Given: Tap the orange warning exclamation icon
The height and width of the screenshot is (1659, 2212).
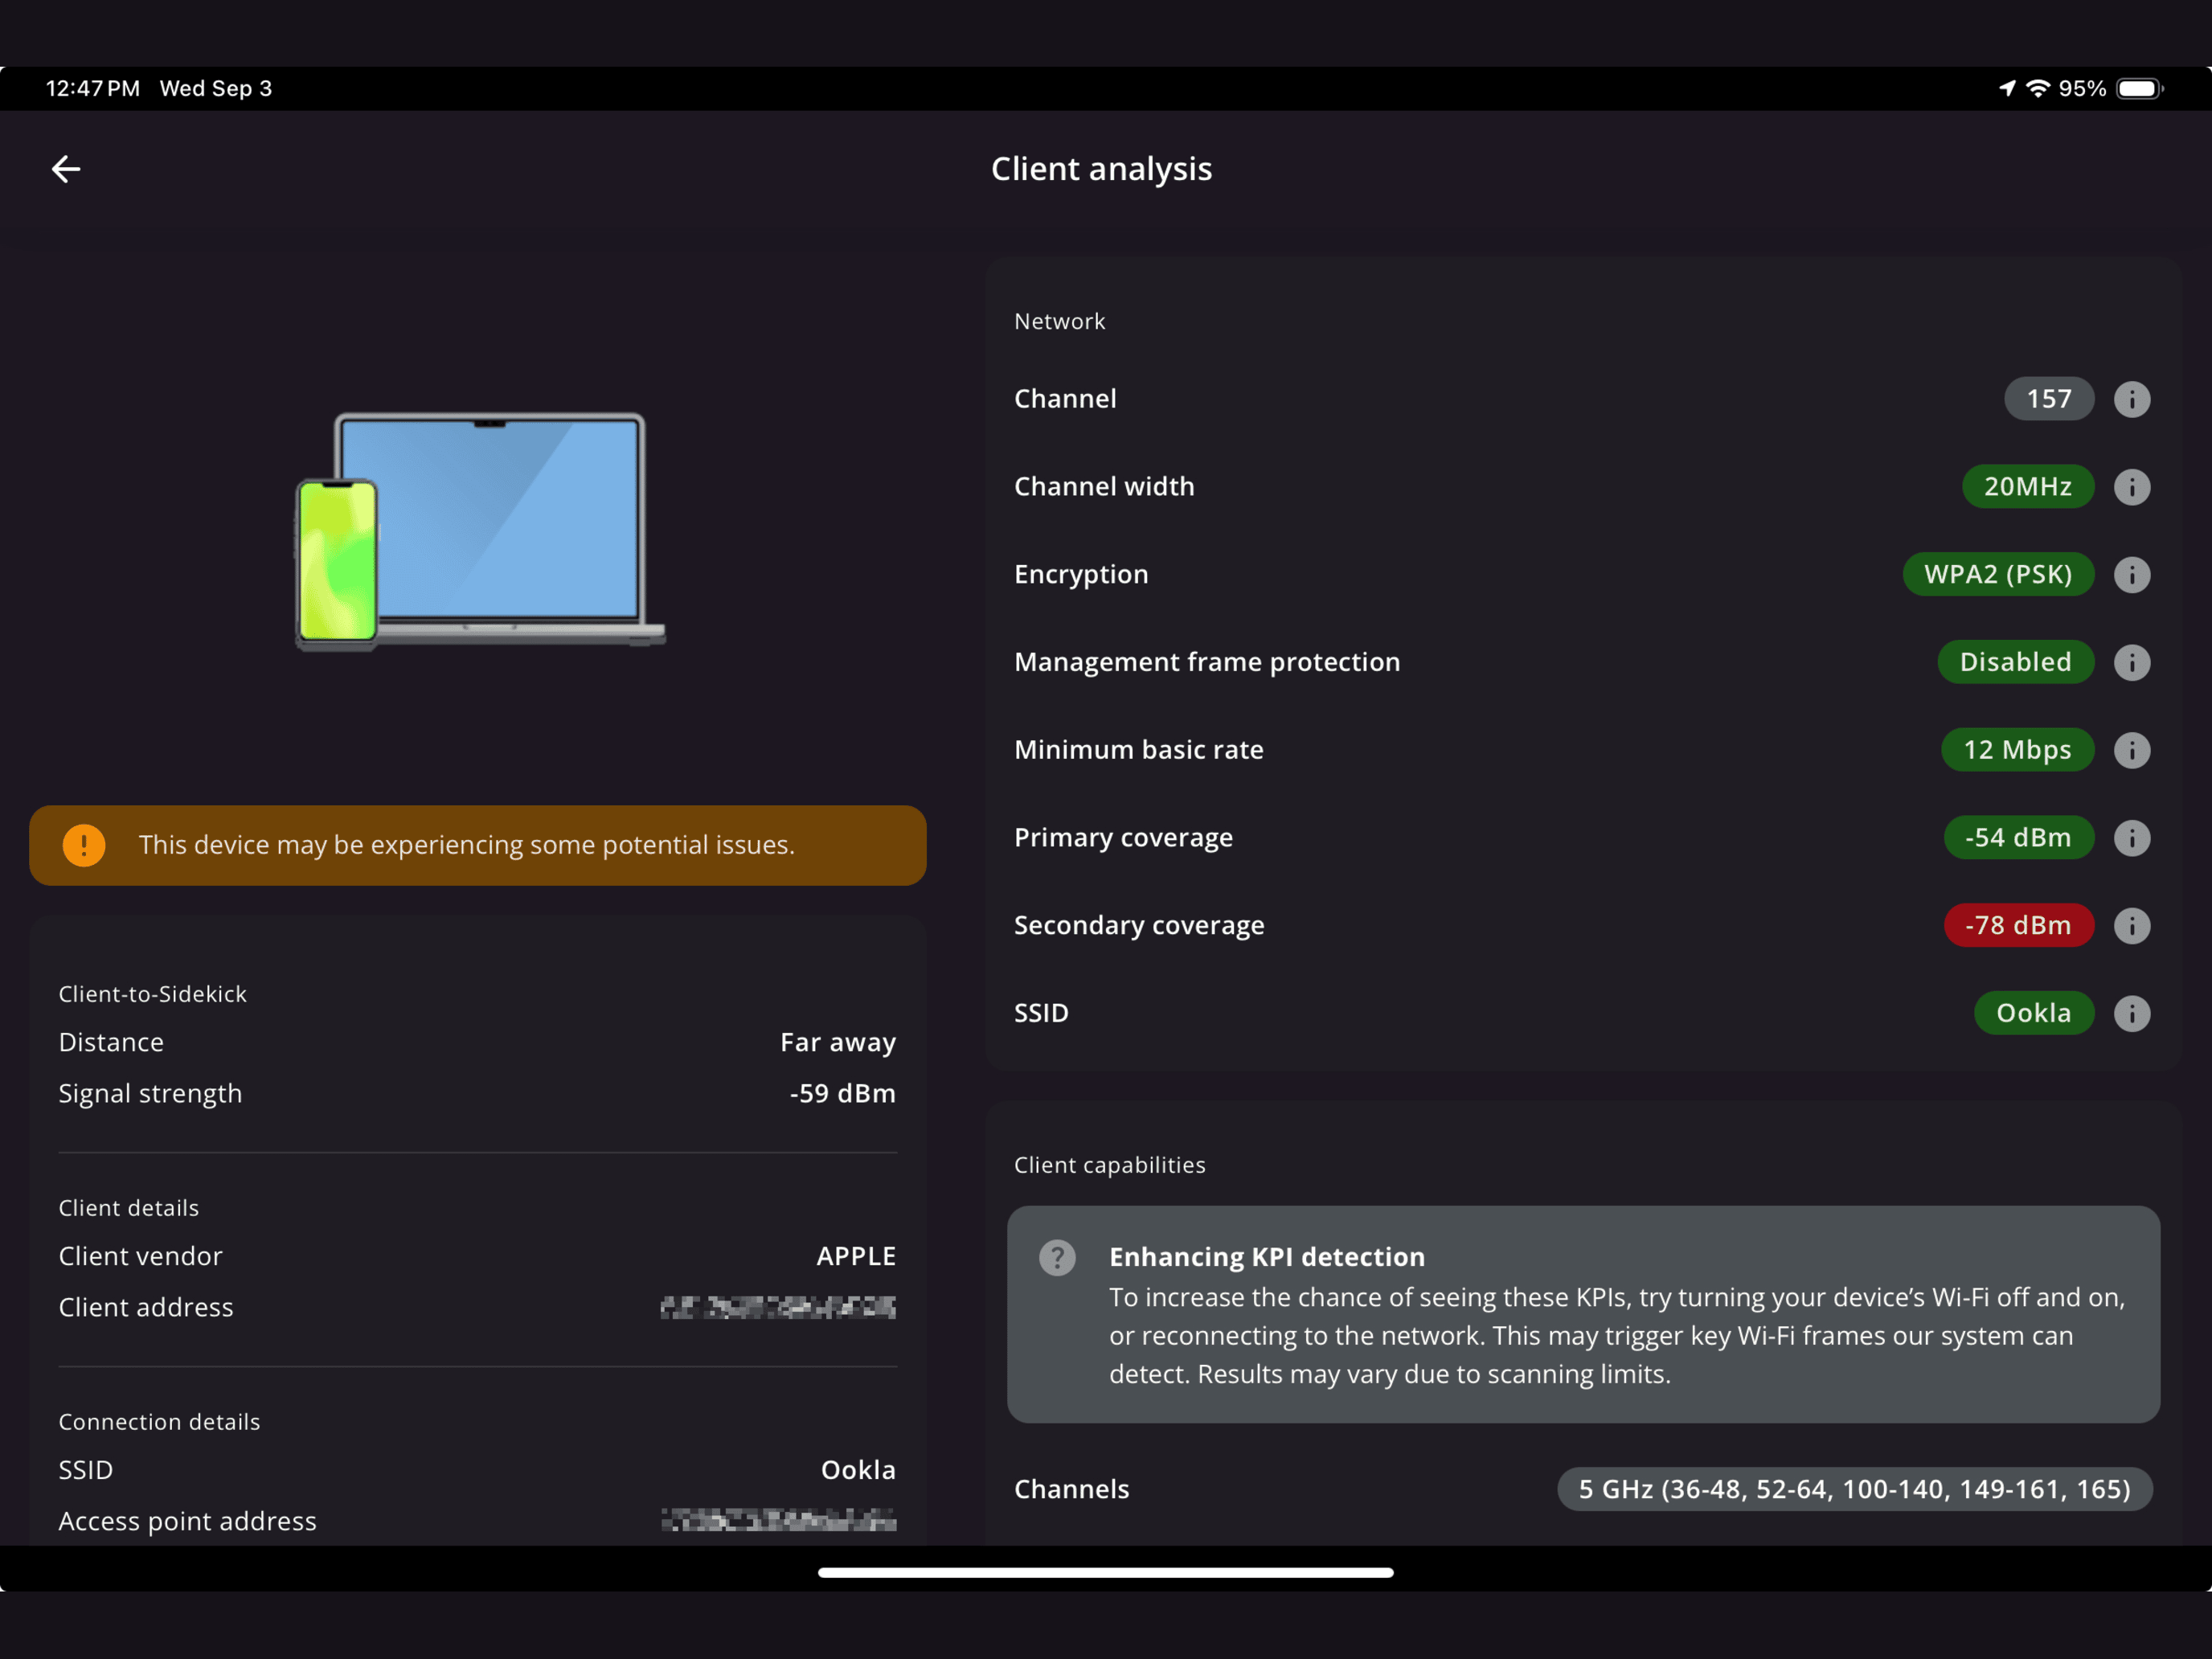Looking at the screenshot, I should click(x=84, y=845).
